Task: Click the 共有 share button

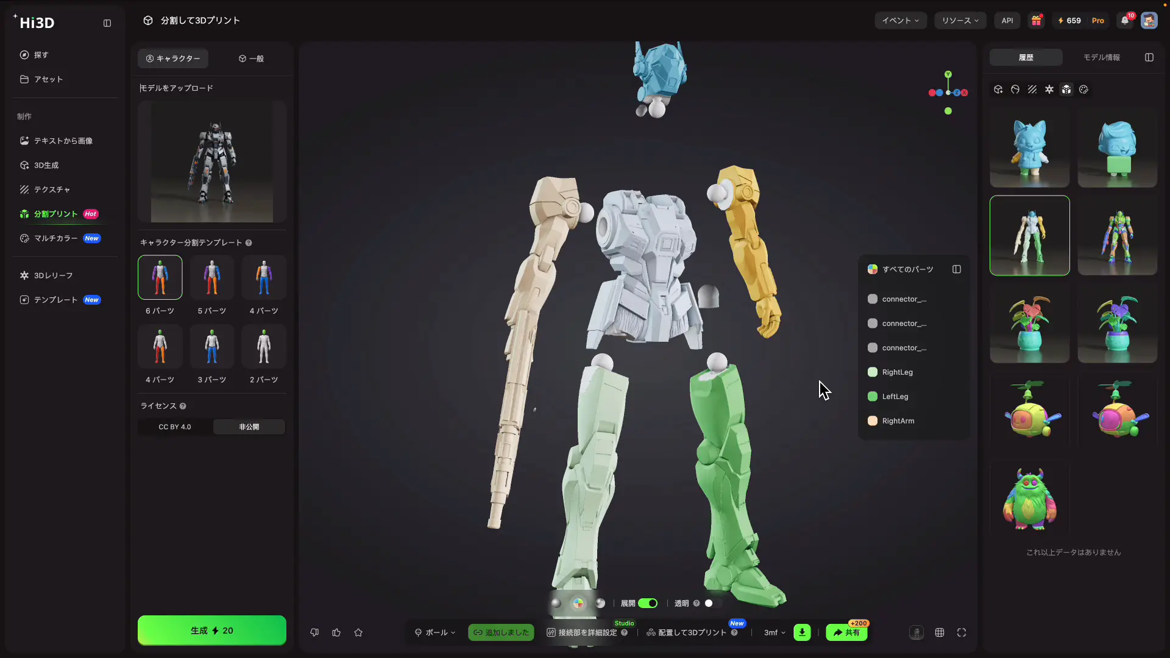Action: coord(846,632)
